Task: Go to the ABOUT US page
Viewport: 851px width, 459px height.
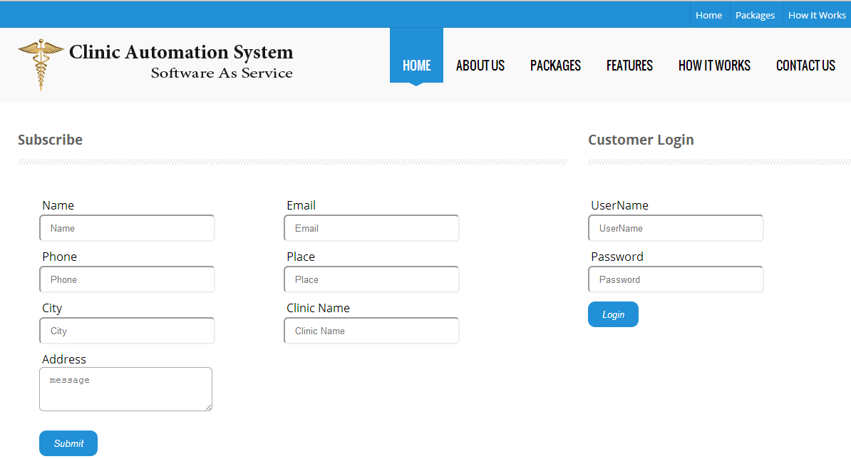Action: [480, 66]
